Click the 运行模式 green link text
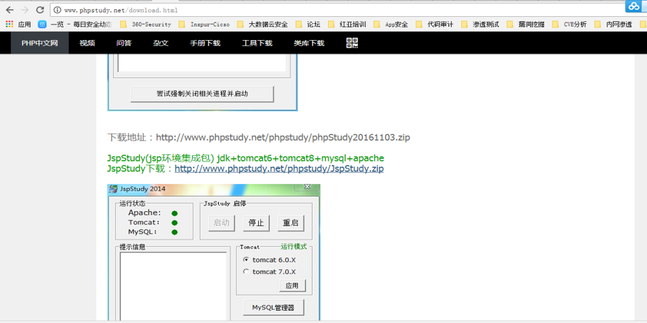This screenshot has width=647, height=323. click(294, 247)
